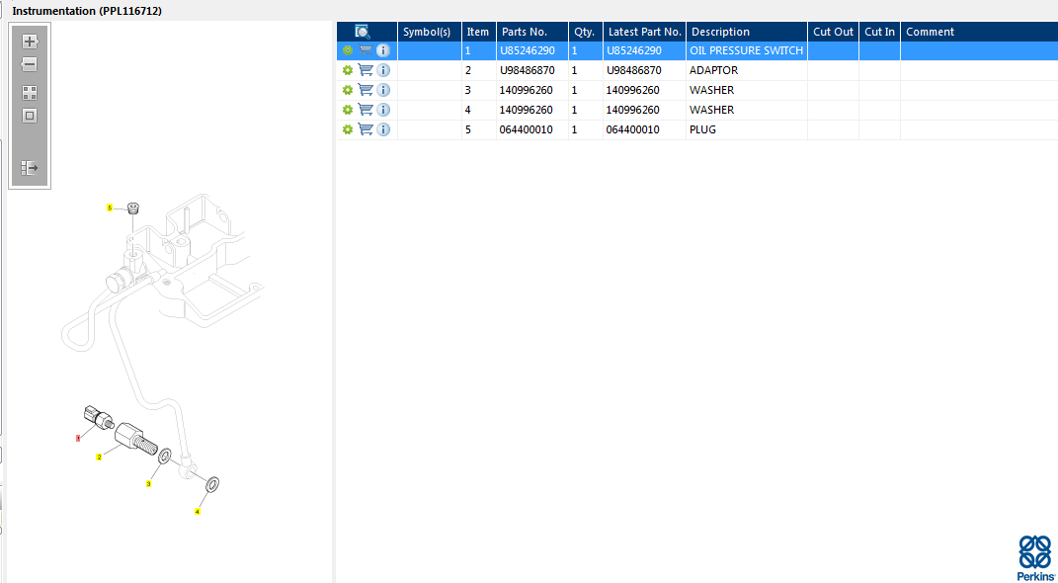This screenshot has width=1058, height=583.
Task: Add PLUG to cart
Action: tap(366, 129)
